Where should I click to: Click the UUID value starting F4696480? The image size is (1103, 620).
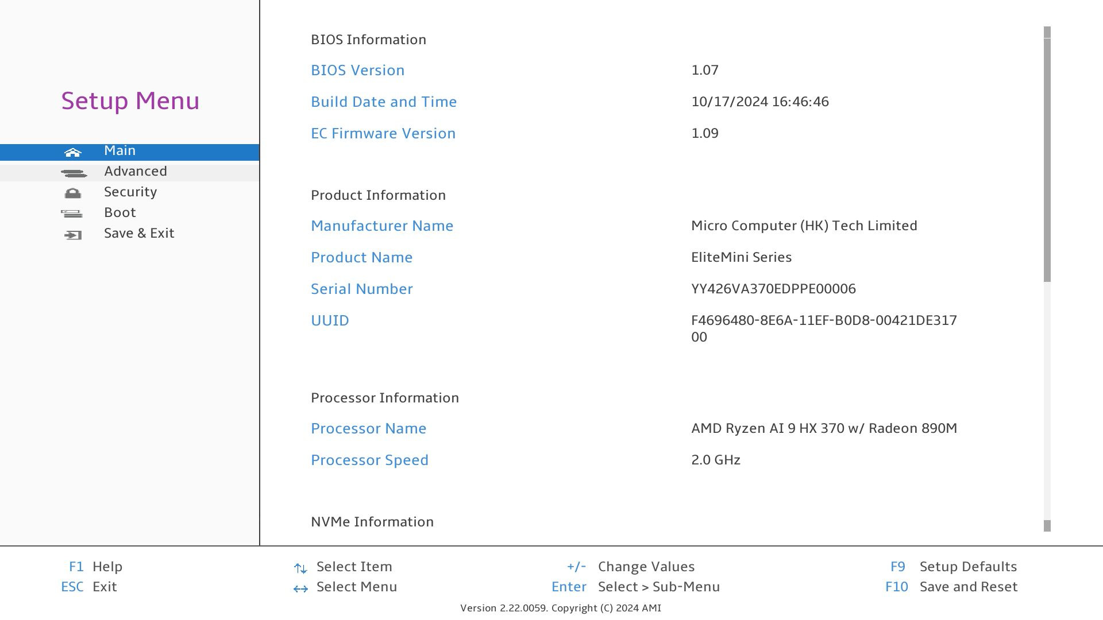click(x=824, y=328)
